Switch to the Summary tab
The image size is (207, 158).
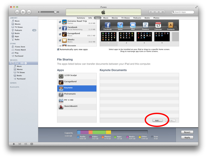click(x=81, y=18)
